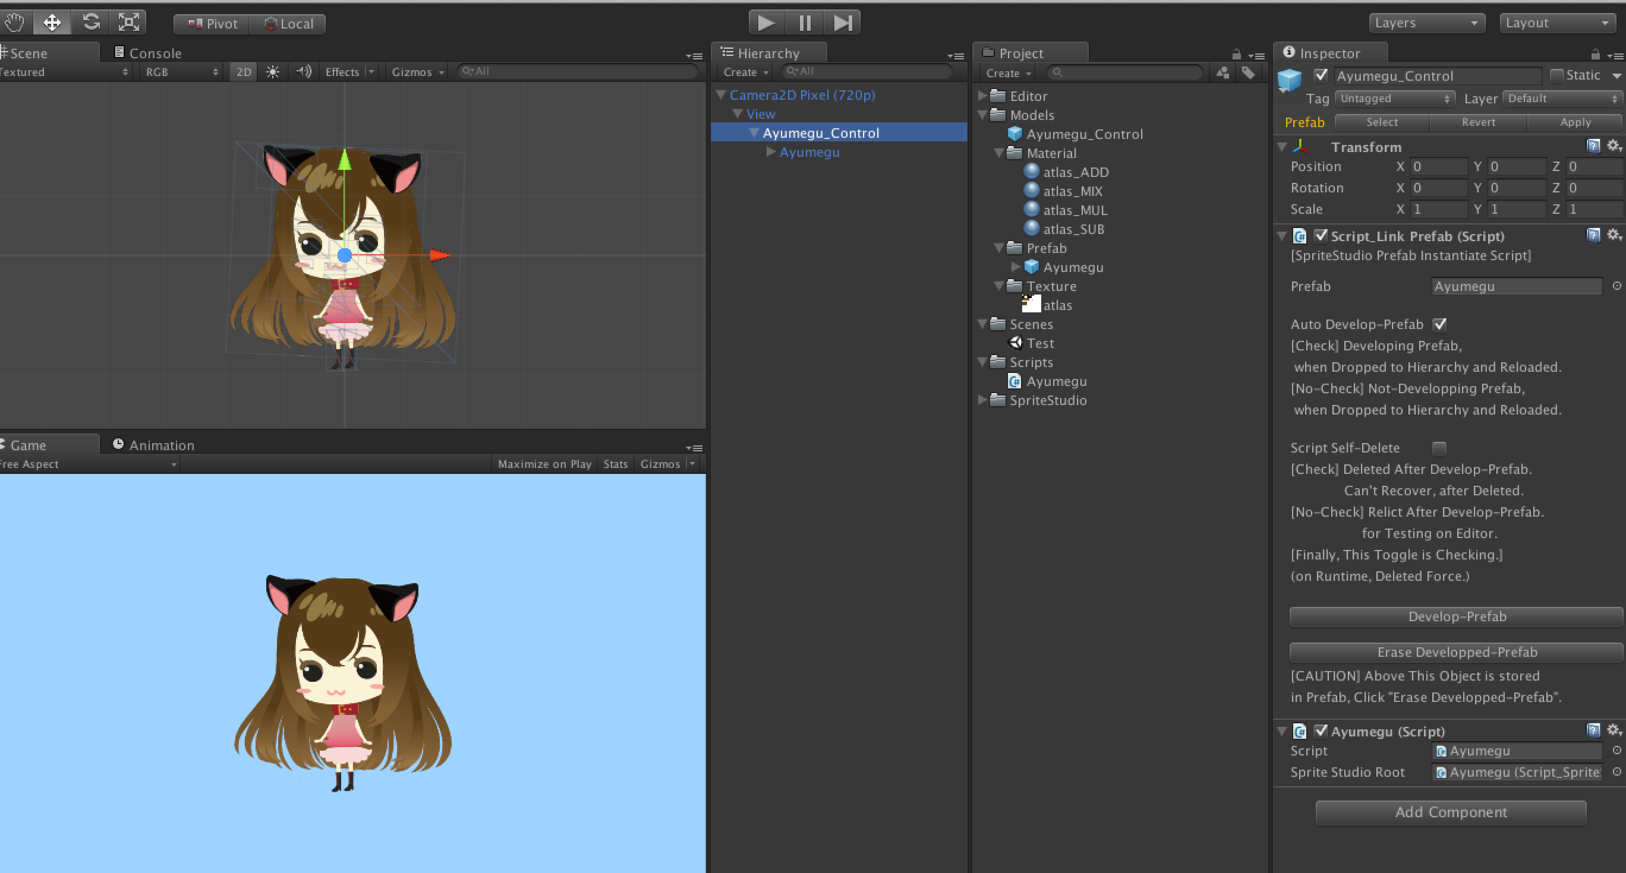This screenshot has height=873, width=1626.
Task: Step forward one frame
Action: coord(842,23)
